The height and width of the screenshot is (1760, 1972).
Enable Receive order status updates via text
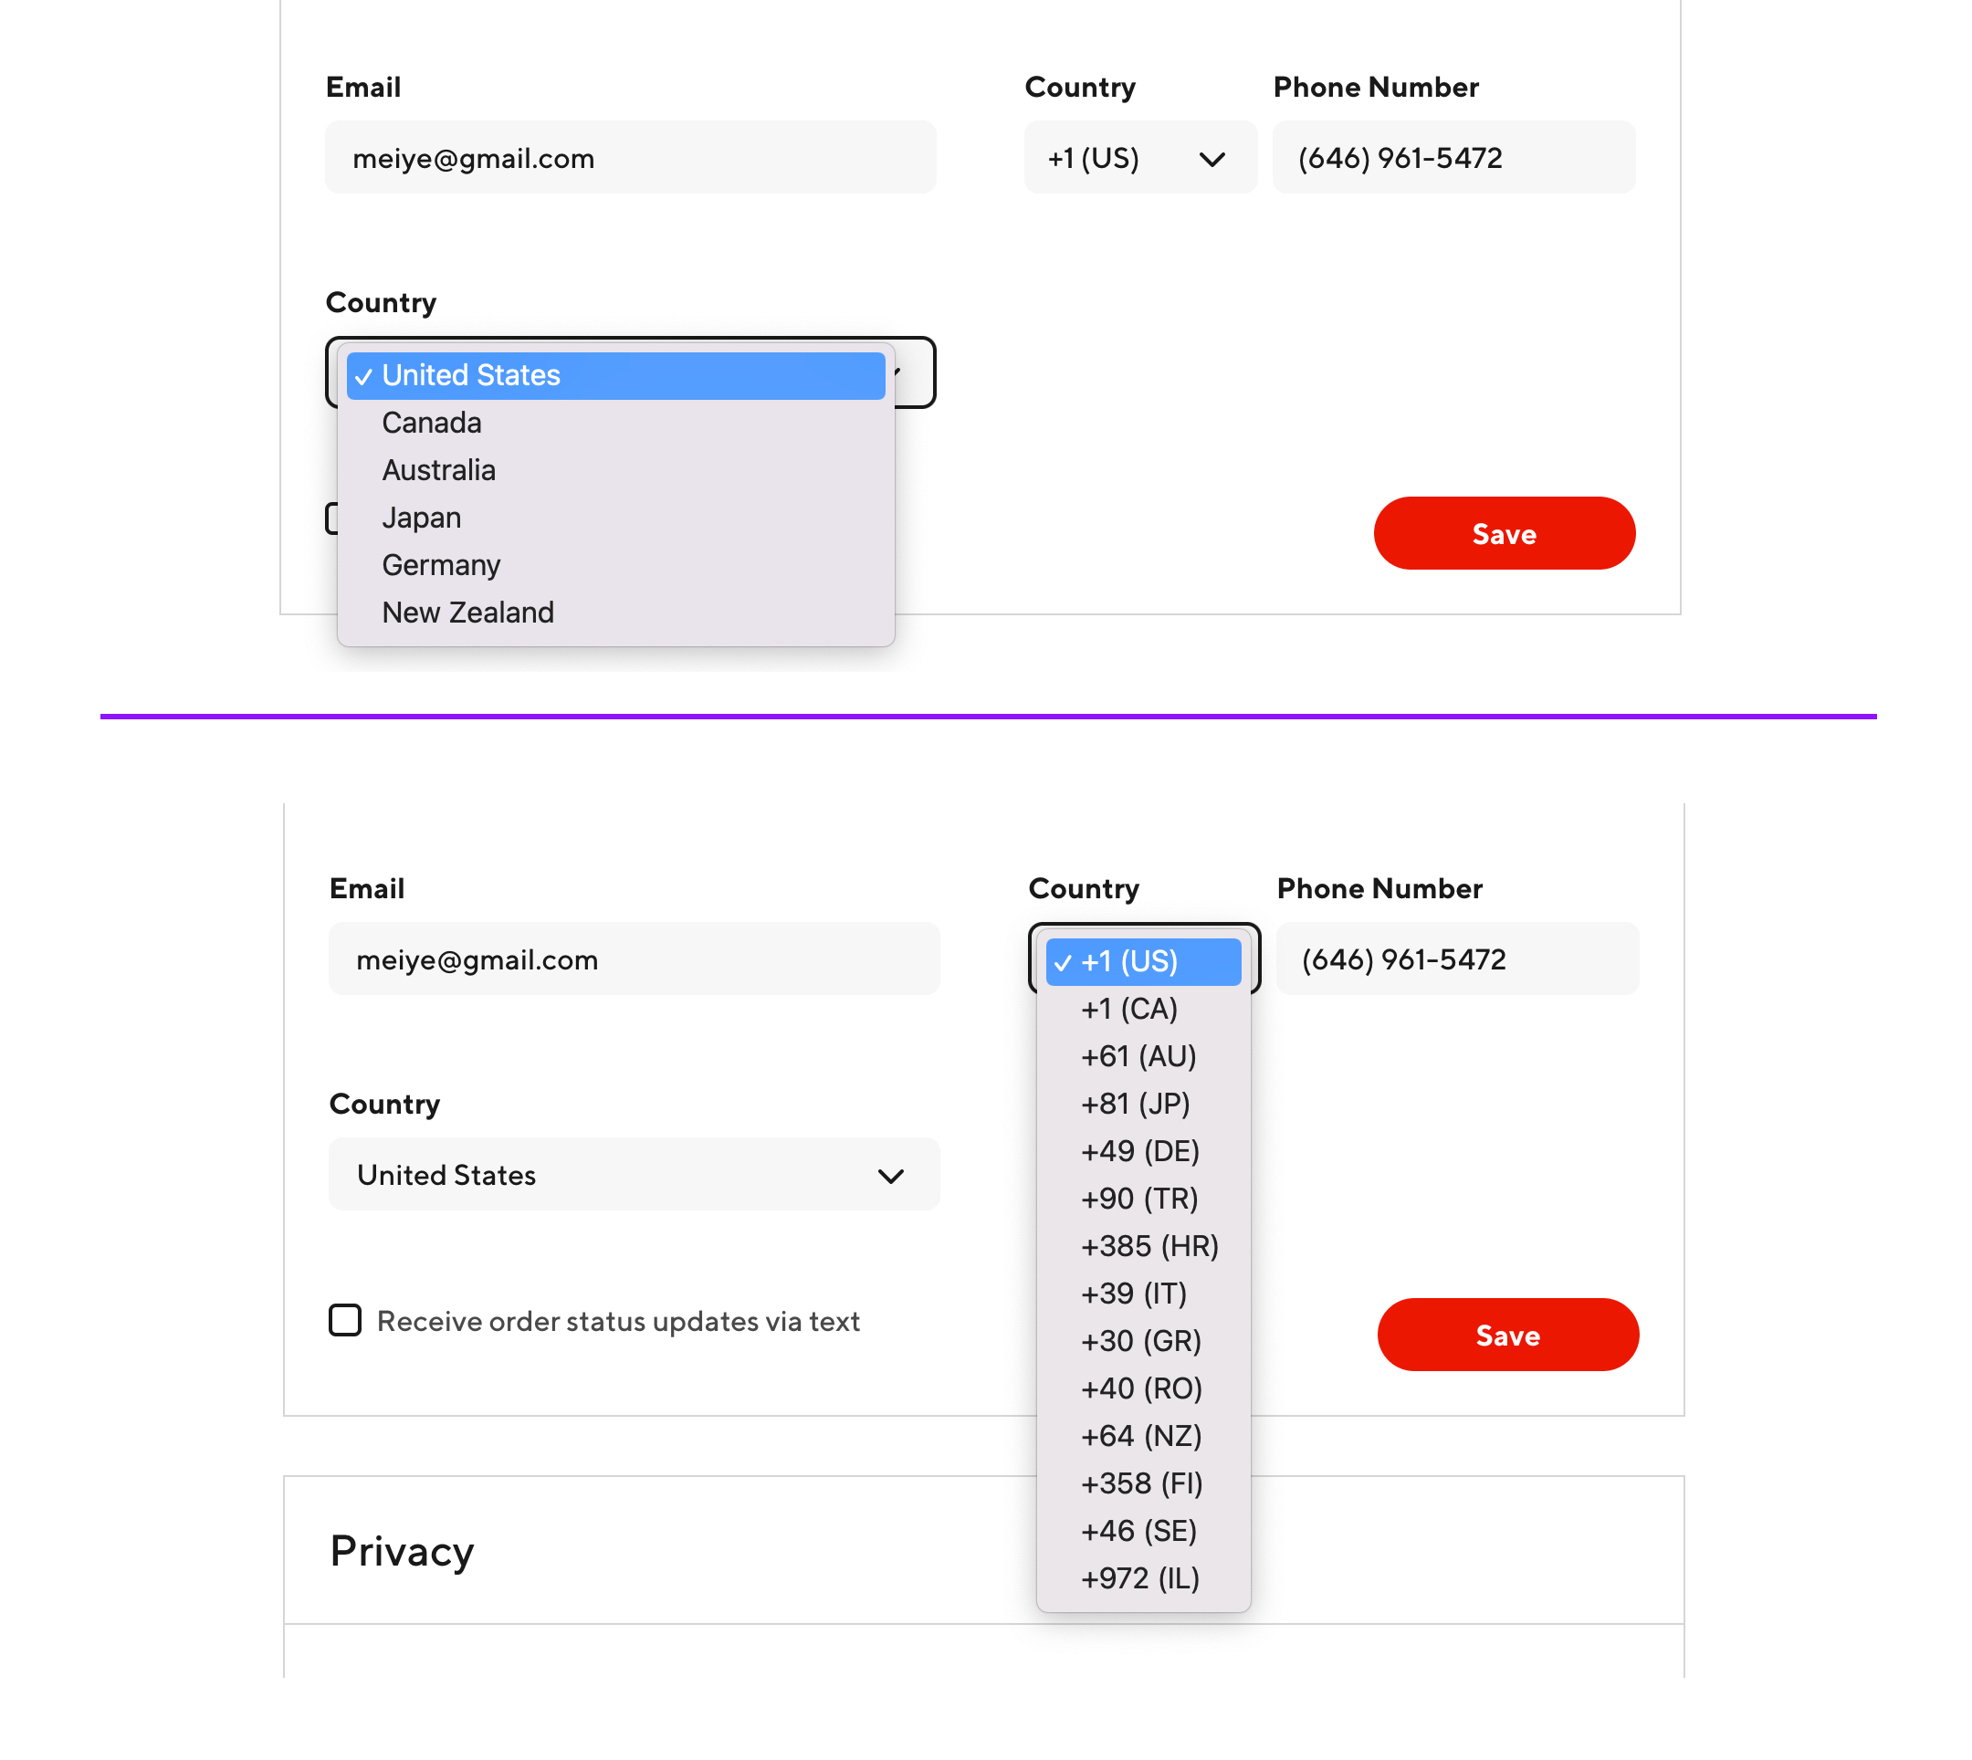[x=345, y=1320]
